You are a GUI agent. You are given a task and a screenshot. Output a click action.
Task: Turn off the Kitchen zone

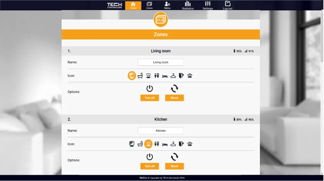[x=150, y=166]
